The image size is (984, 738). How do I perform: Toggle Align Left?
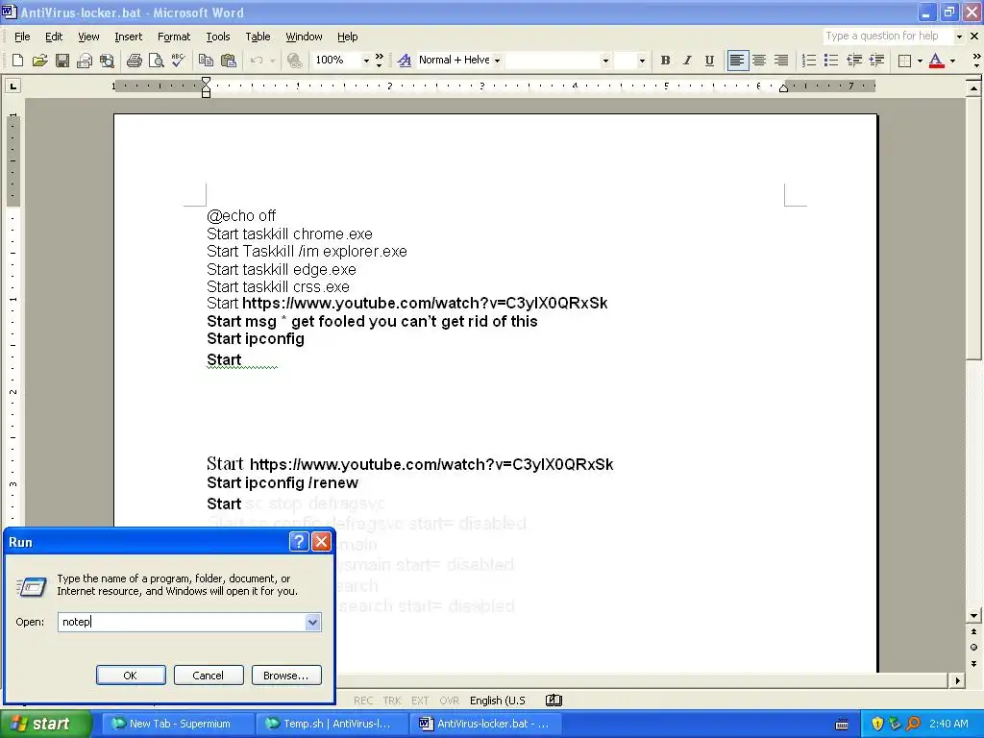[737, 61]
